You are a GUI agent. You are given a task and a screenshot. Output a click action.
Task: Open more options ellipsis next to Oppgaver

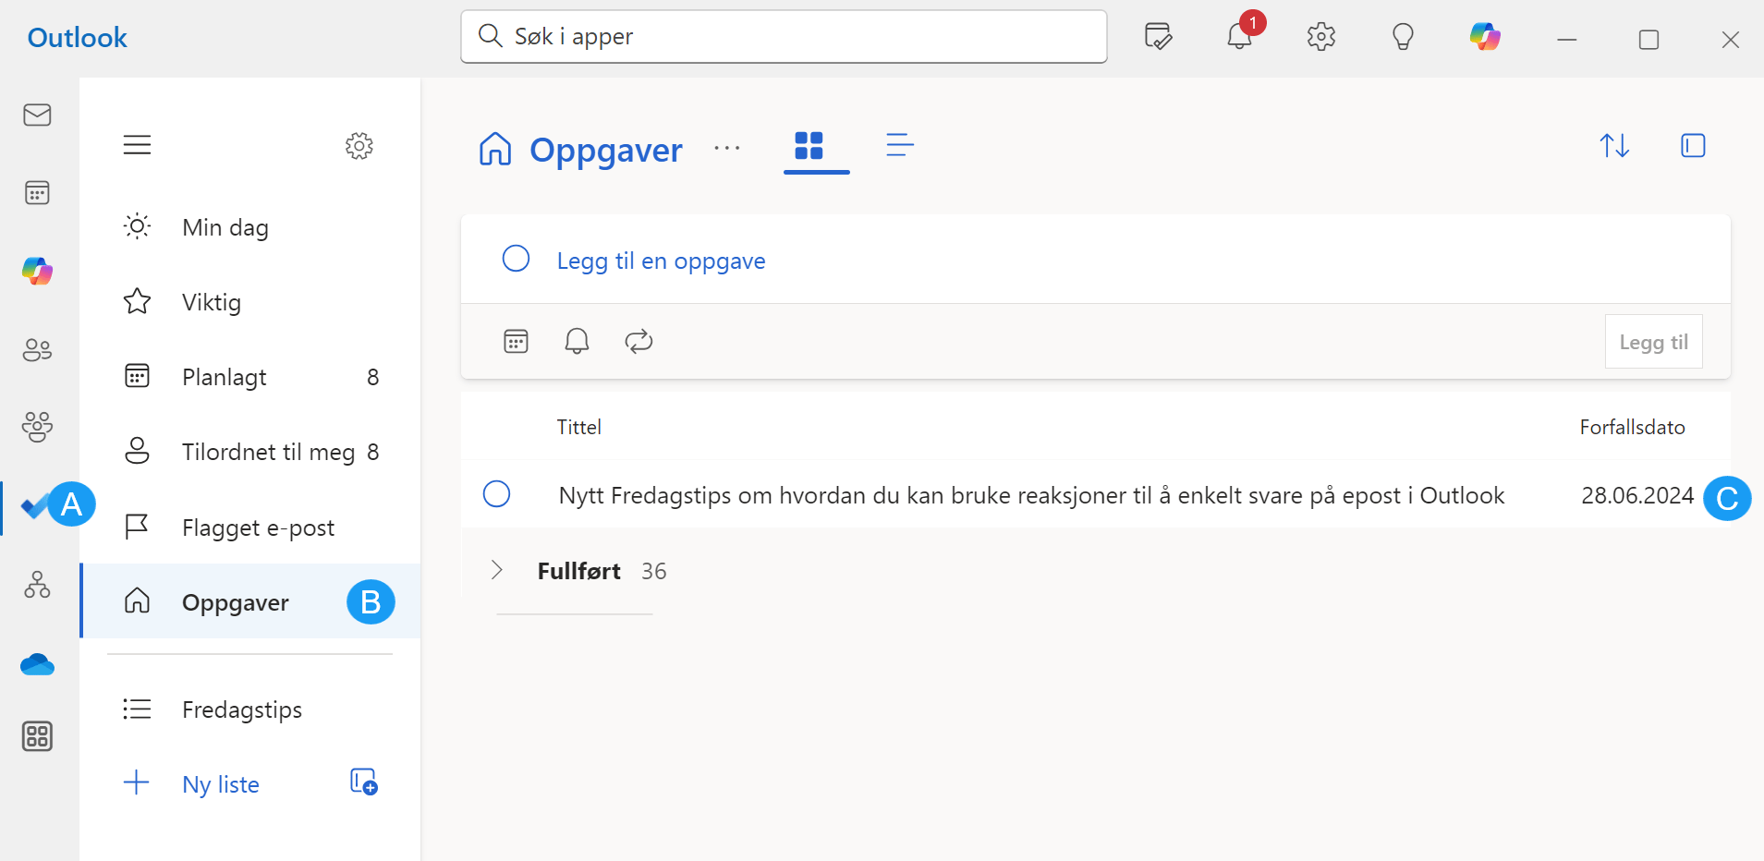727,148
